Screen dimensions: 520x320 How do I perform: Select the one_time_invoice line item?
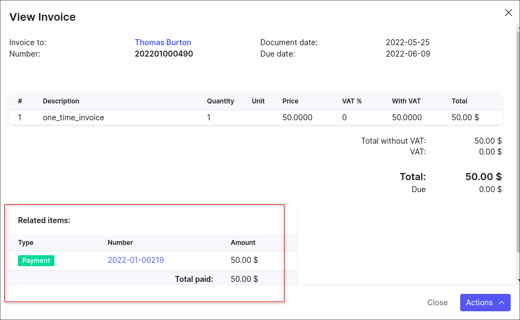point(73,117)
